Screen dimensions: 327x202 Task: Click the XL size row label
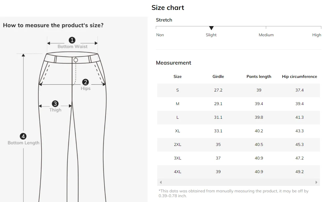(177, 131)
